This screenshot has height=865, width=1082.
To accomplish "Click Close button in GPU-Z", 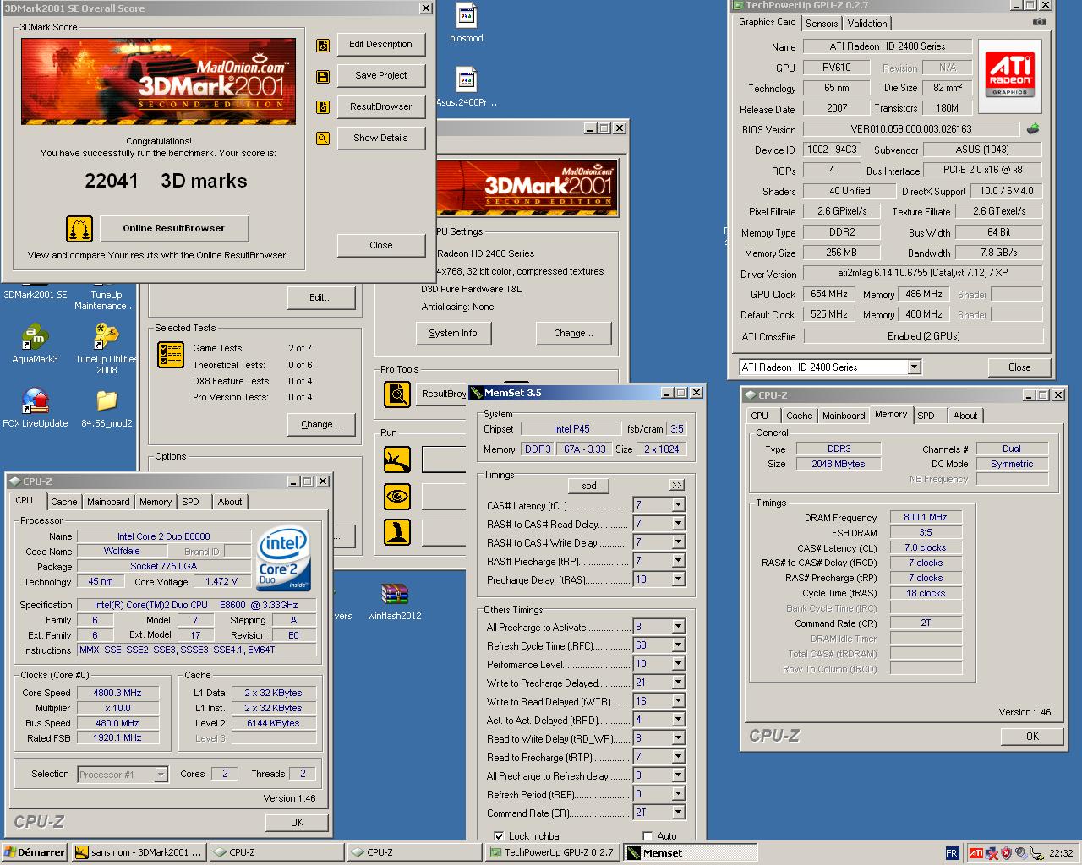I will tap(1019, 367).
